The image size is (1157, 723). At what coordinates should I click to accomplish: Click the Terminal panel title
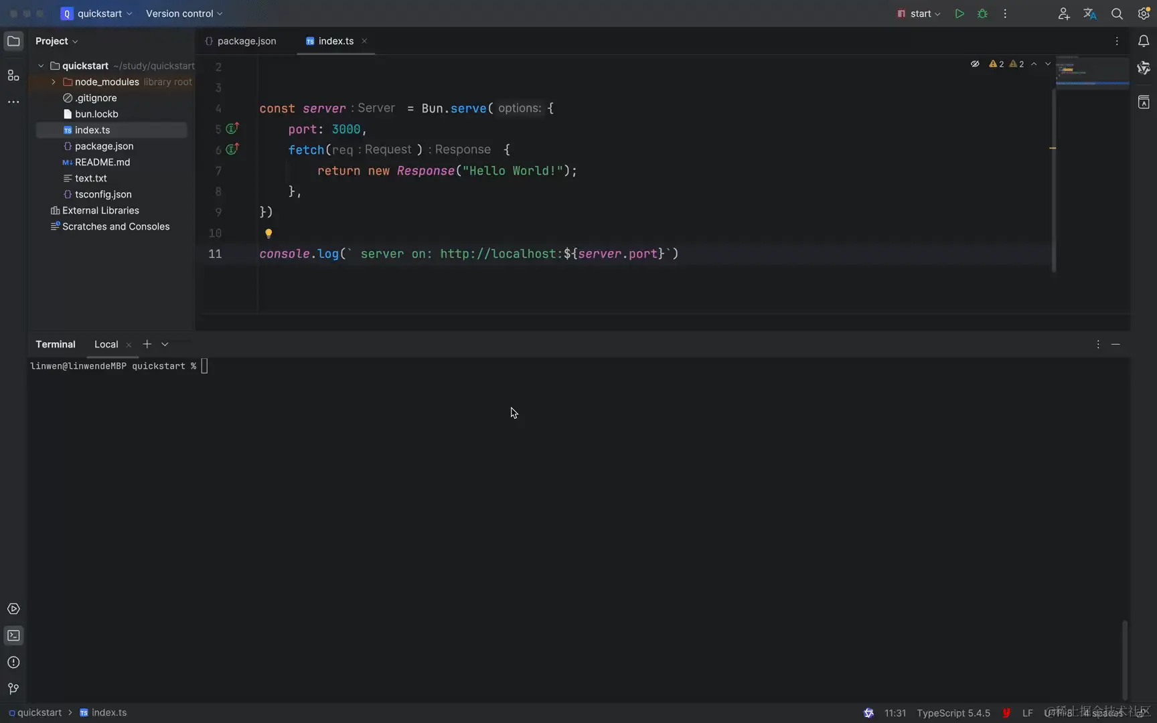56,344
